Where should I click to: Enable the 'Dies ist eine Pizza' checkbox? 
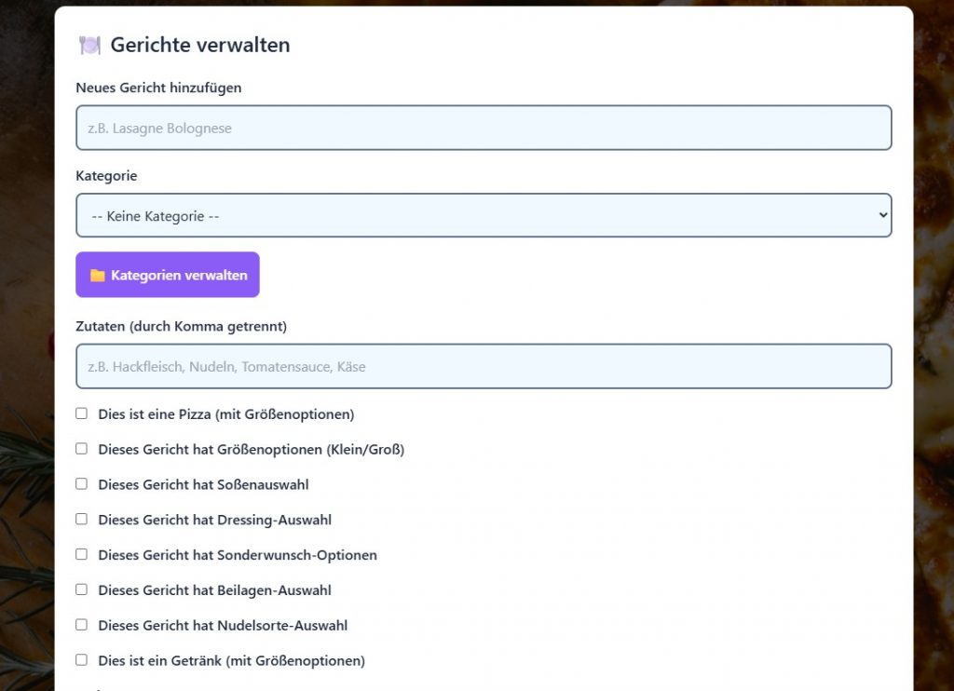(82, 413)
